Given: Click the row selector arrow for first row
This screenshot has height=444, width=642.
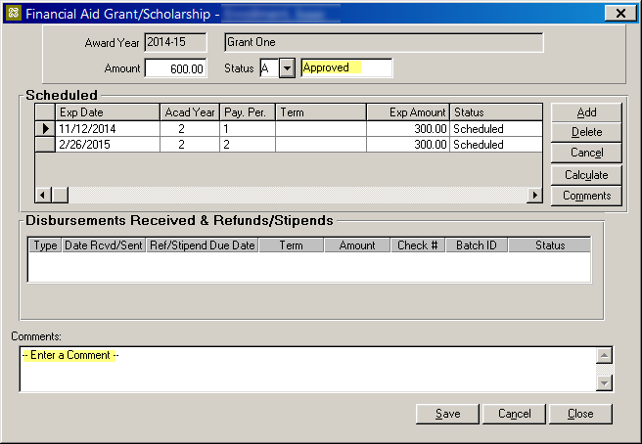Looking at the screenshot, I should coord(44,129).
